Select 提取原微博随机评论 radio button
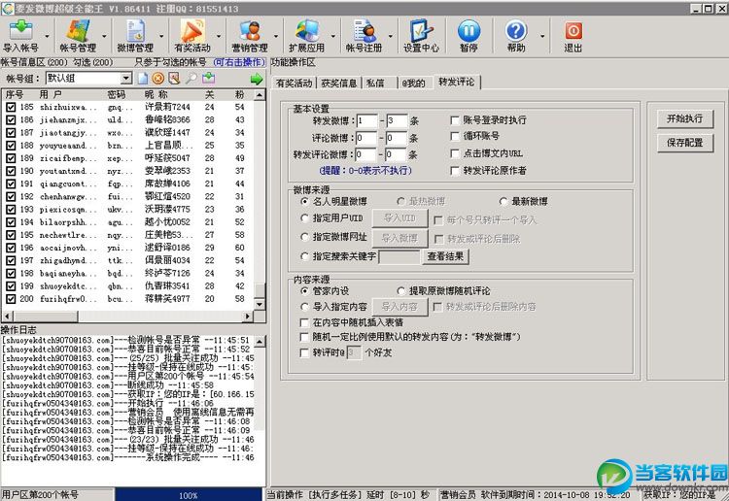This screenshot has height=501, width=729. (400, 291)
